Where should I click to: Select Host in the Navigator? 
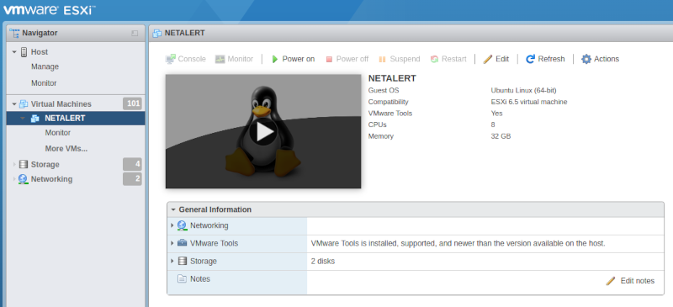pos(40,52)
